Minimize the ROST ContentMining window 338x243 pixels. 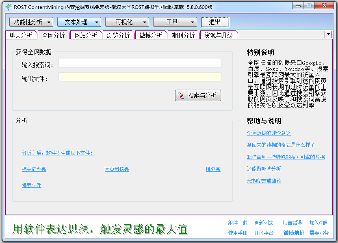point(298,6)
